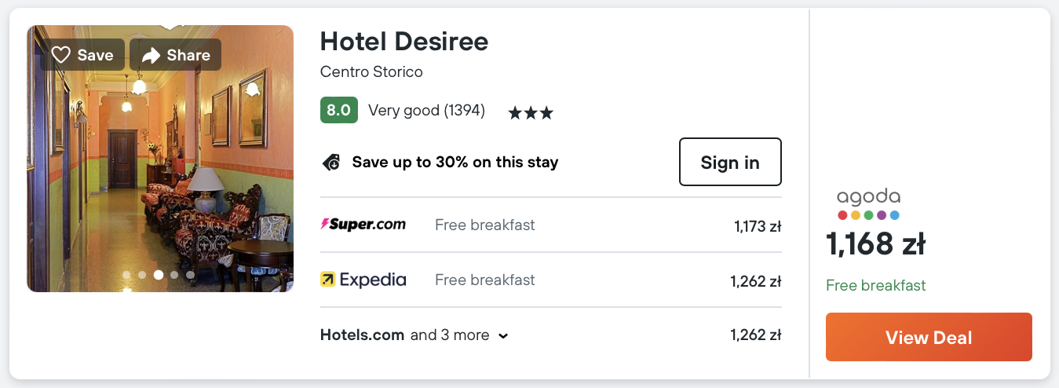Viewport: 1059px width, 388px height.
Task: Select the second photo carousel dot
Action: (x=142, y=275)
